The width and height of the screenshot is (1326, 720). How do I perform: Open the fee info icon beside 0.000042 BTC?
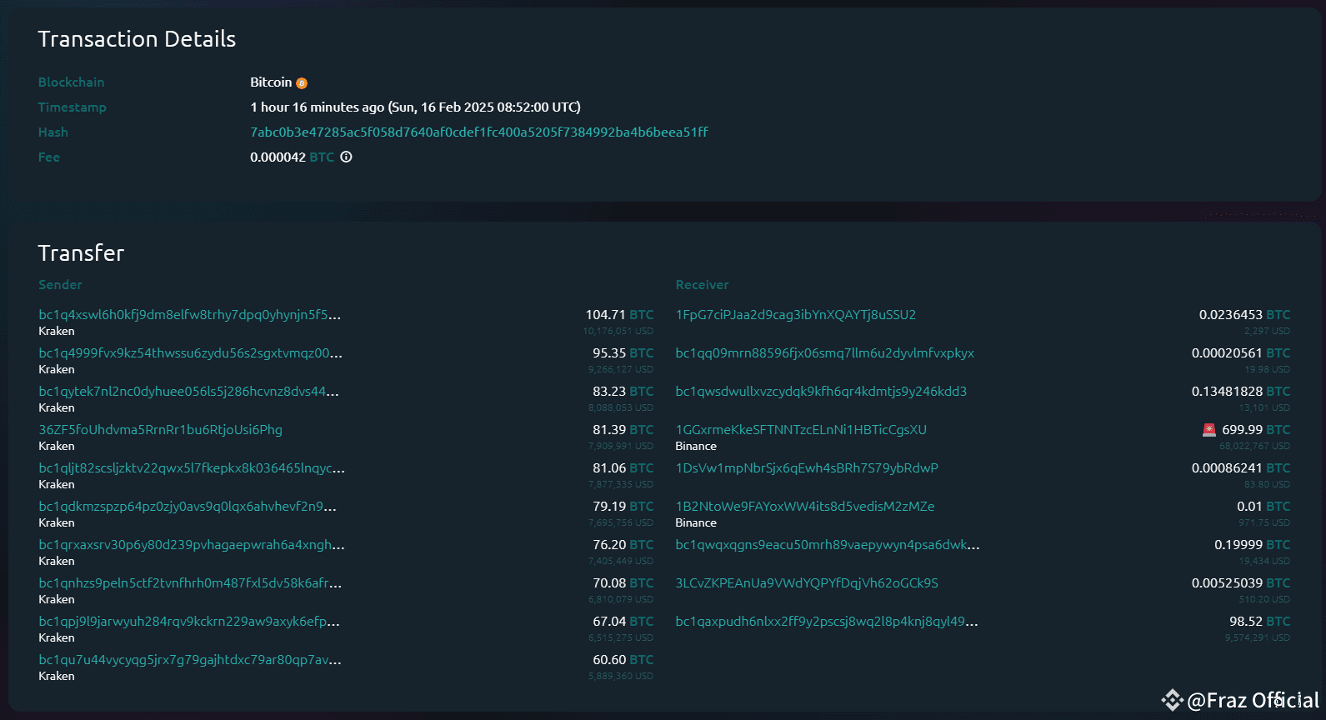click(x=346, y=157)
